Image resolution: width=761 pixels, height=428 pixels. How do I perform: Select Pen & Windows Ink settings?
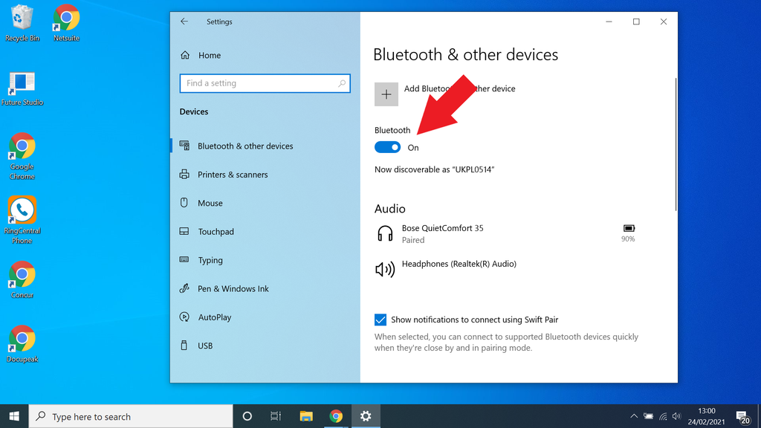(x=231, y=288)
